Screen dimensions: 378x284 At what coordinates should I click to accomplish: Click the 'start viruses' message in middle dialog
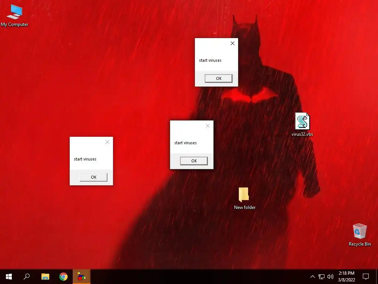pos(185,143)
